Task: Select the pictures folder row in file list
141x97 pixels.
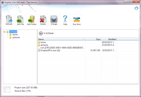Action: point(88,45)
